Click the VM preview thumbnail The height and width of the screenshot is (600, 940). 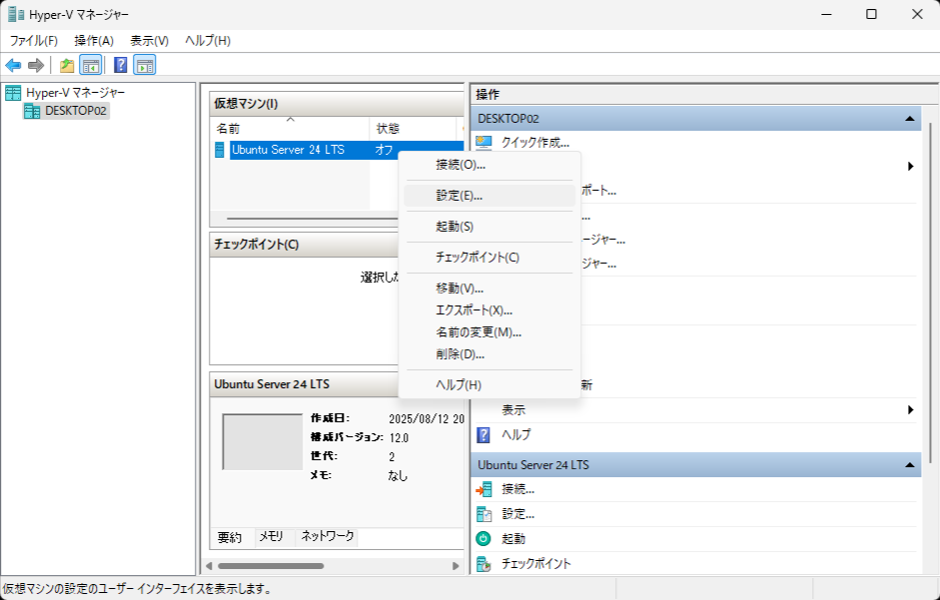pos(263,441)
